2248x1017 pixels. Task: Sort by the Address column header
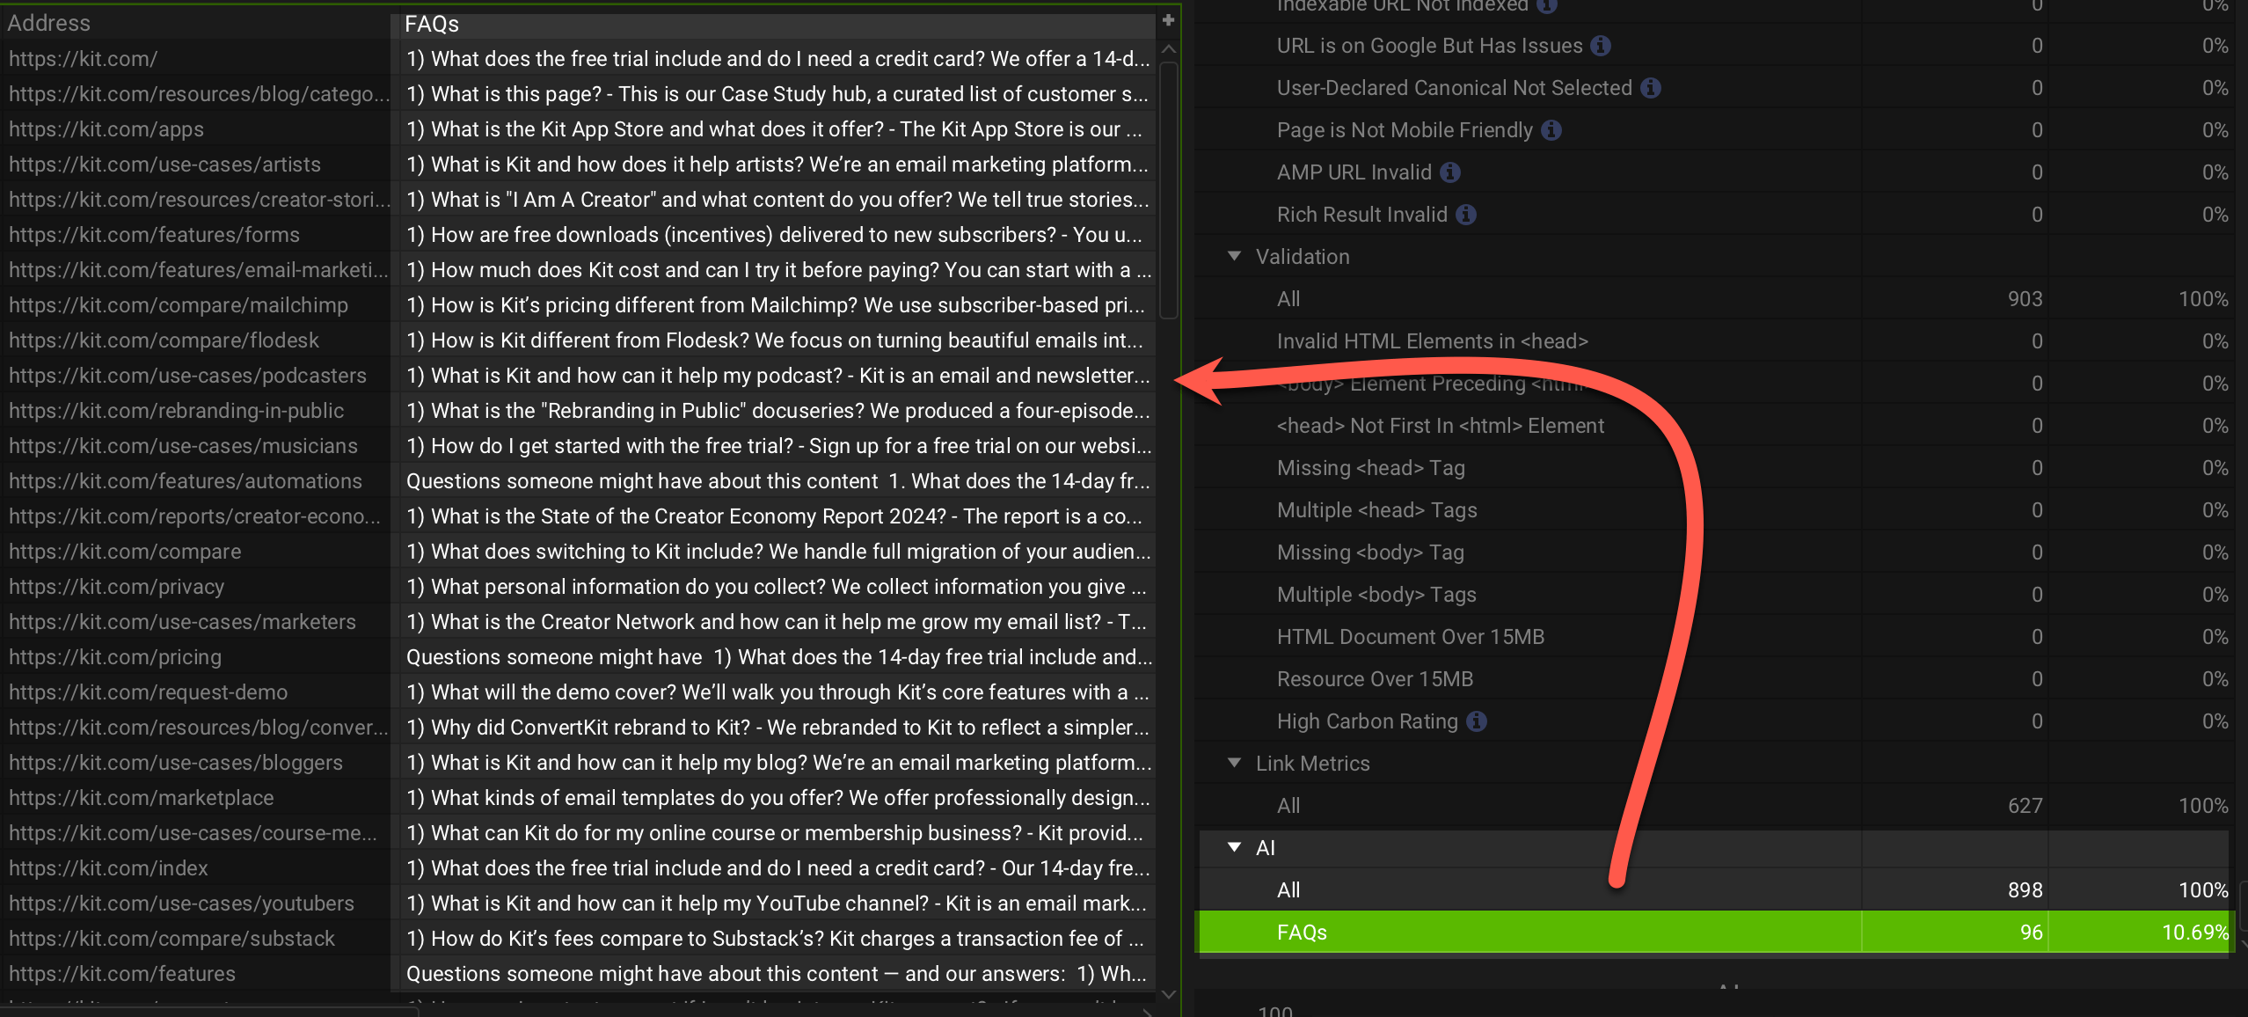pyautogui.click(x=49, y=24)
